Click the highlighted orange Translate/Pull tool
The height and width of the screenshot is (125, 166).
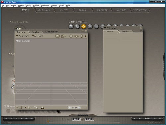84,26
